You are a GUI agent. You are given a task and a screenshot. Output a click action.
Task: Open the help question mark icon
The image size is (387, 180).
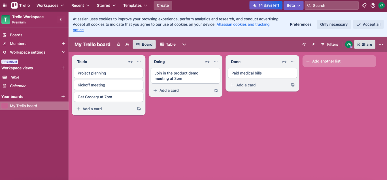[x=373, y=5]
